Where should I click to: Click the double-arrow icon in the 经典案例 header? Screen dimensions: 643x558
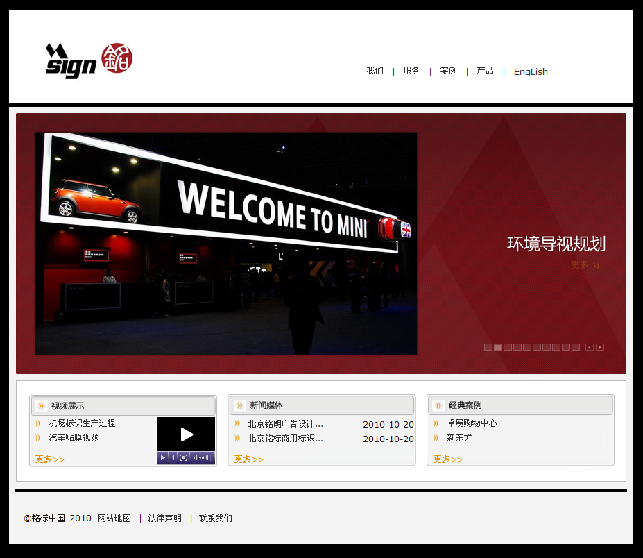point(438,405)
